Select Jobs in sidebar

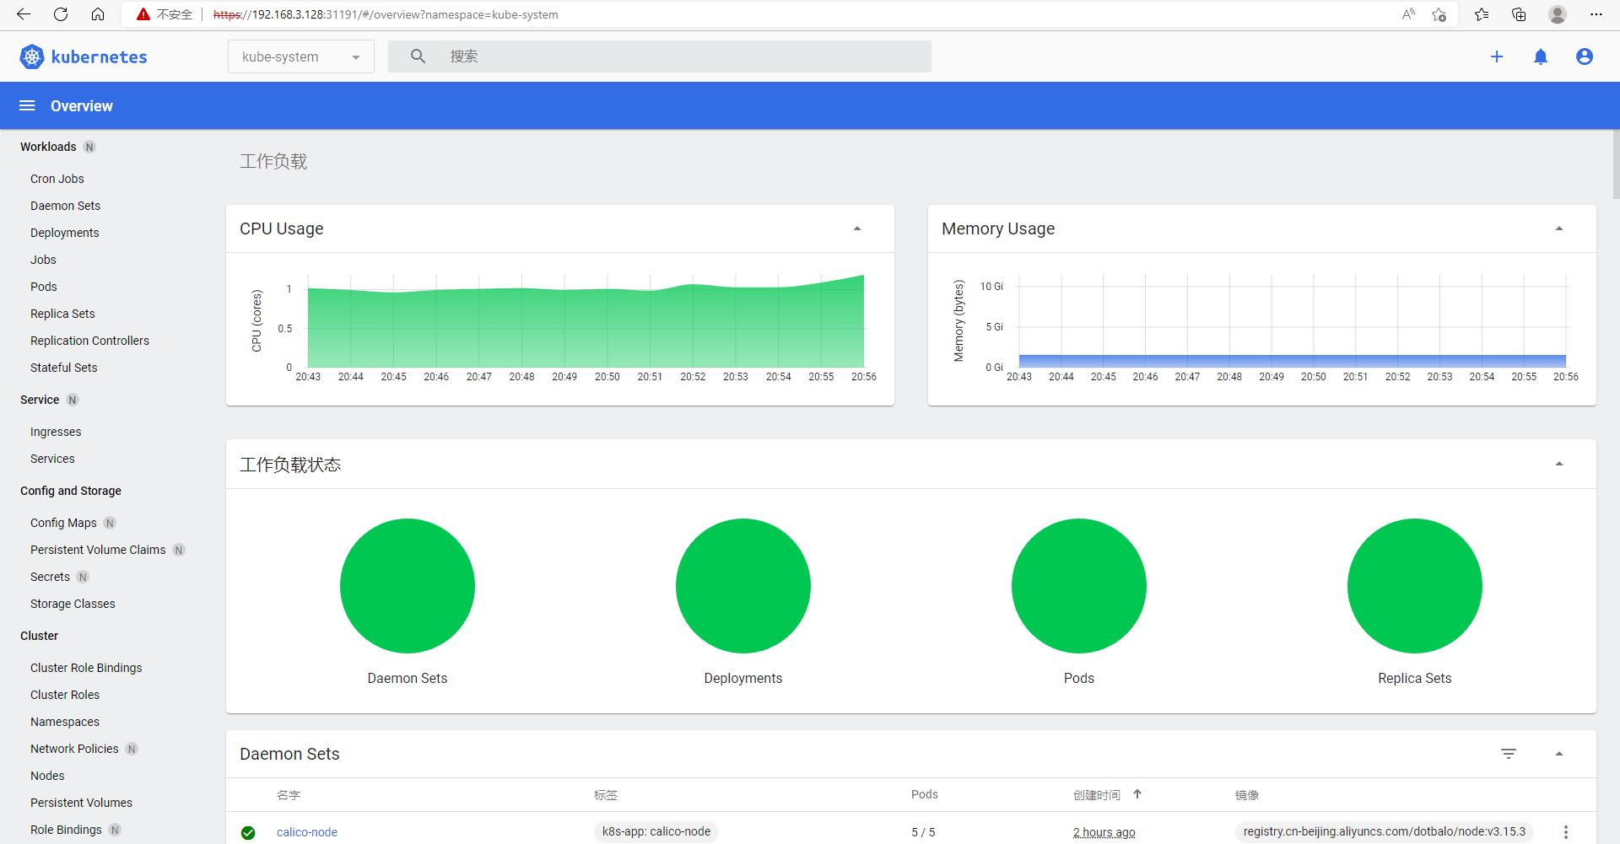point(43,260)
